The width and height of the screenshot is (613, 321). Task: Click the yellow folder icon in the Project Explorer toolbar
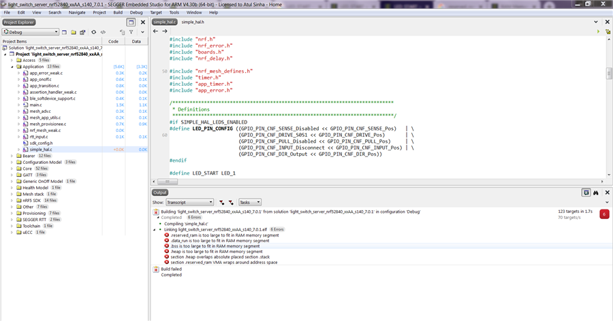[73, 32]
